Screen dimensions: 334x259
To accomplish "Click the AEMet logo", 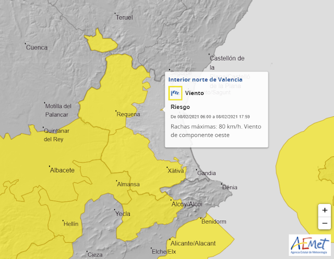I will tap(310, 245).
